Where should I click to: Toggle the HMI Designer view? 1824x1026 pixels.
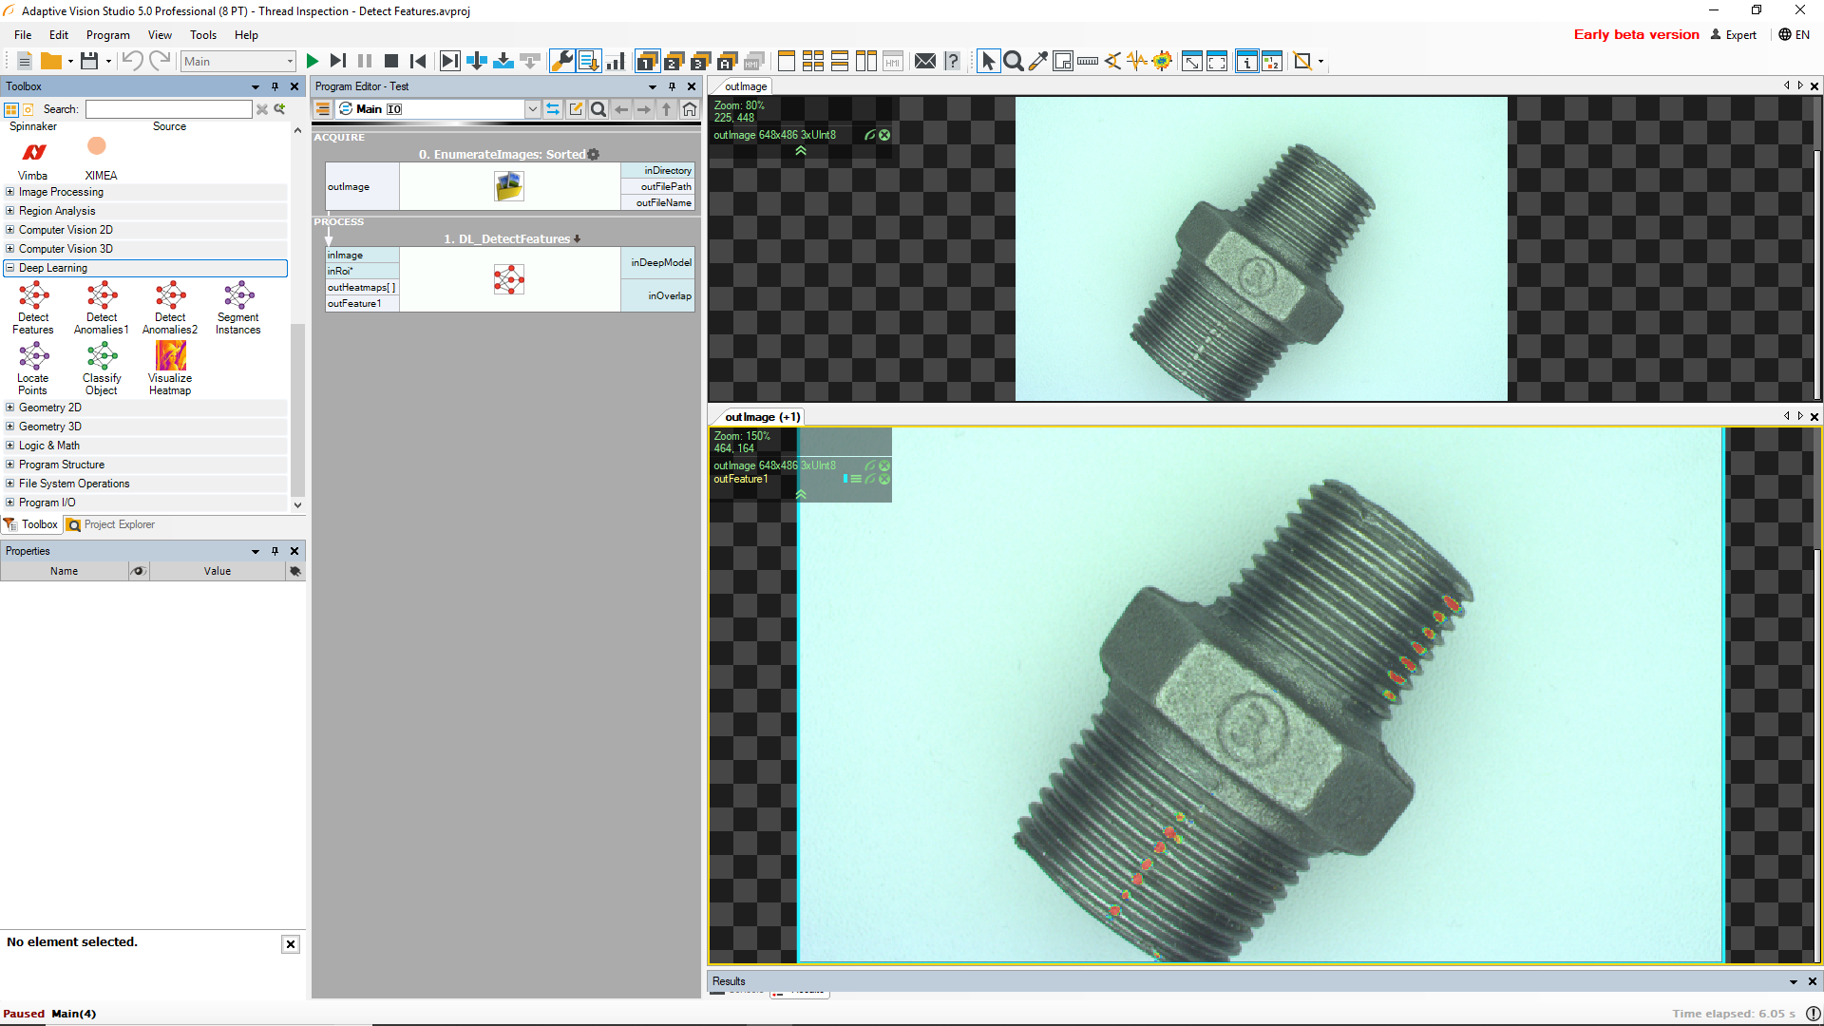pyautogui.click(x=893, y=61)
